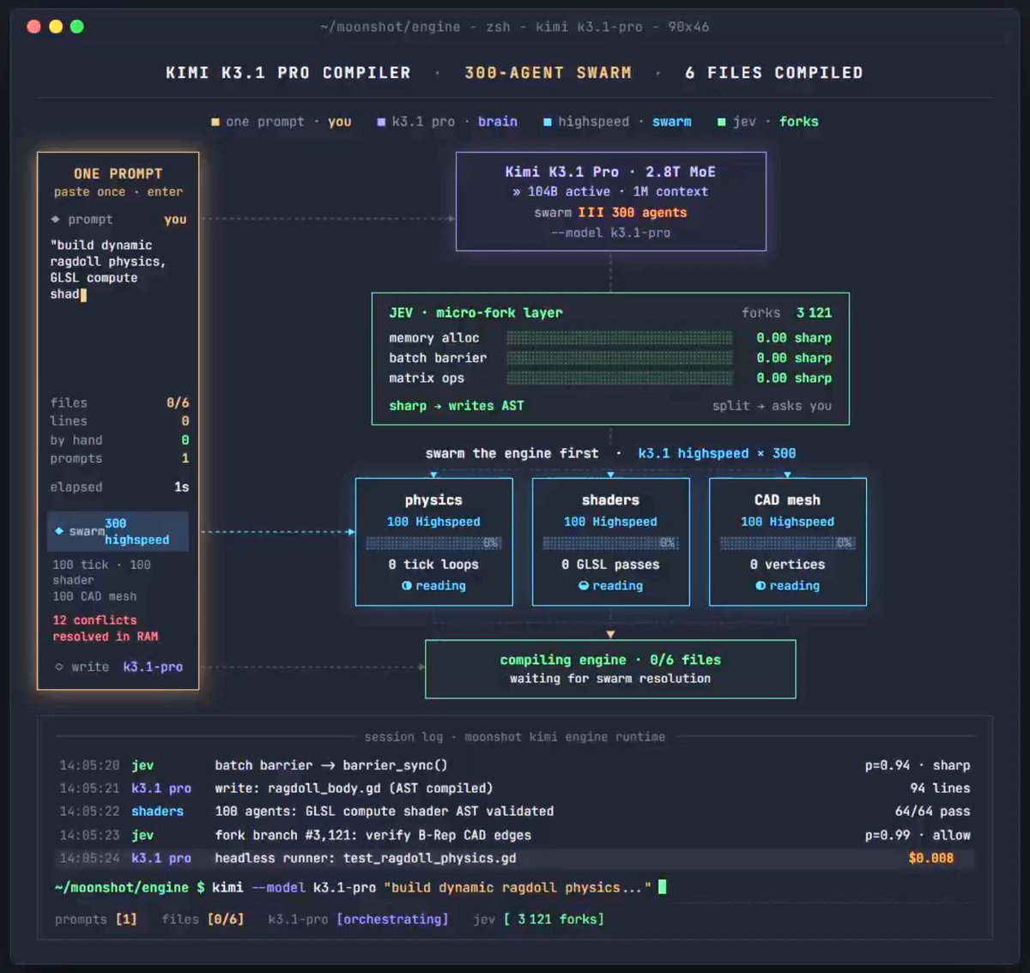Click the "swarm III 300 agents" line
Viewport: 1030px width, 973px height.
pyautogui.click(x=610, y=213)
